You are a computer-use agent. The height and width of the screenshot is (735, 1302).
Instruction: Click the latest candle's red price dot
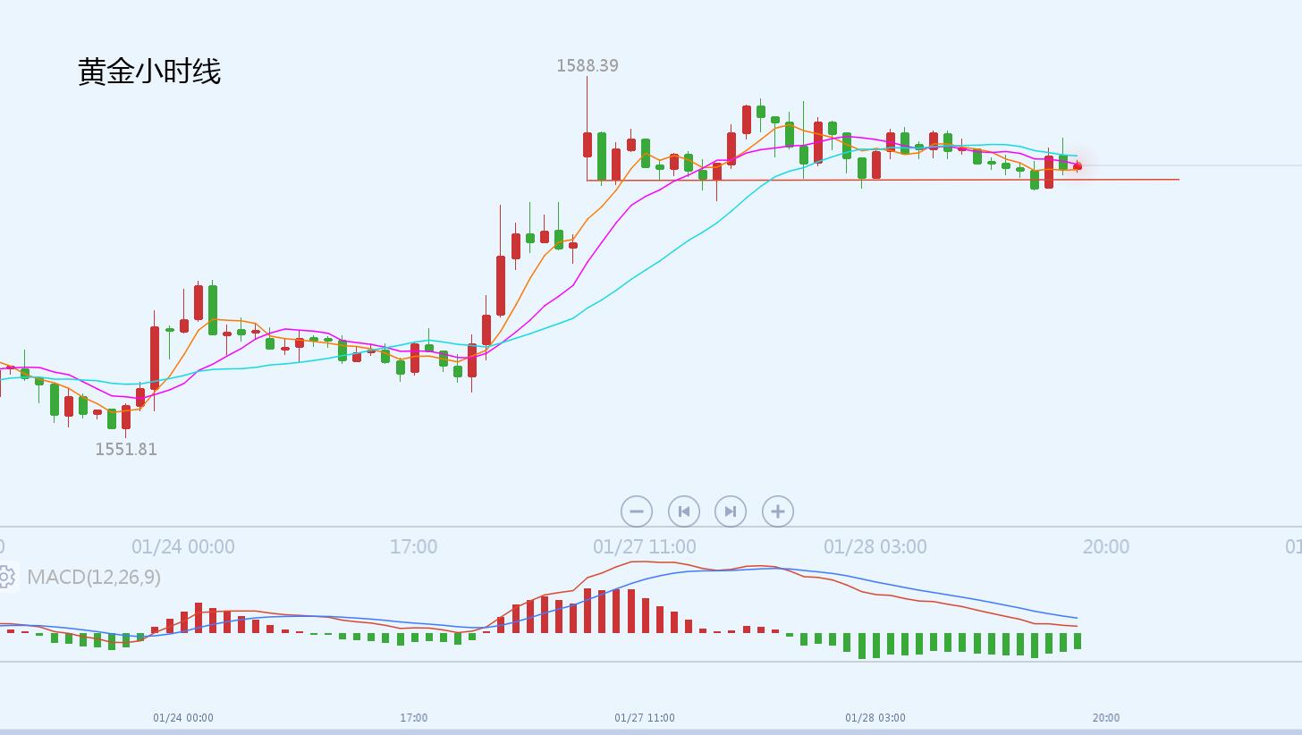tap(1078, 166)
